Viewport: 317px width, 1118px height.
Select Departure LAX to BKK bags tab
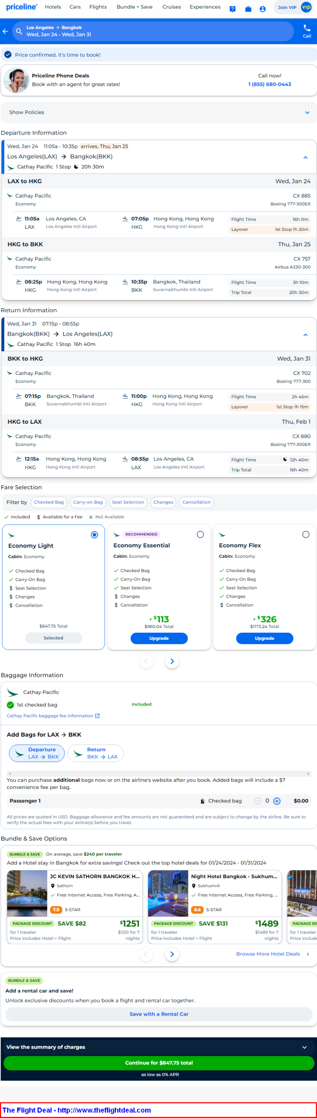[37, 753]
